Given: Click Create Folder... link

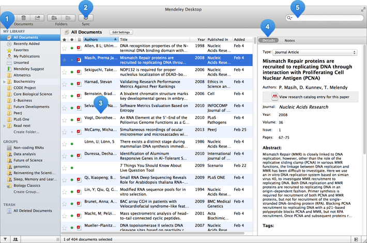Looking at the screenshot, I should [26, 132].
